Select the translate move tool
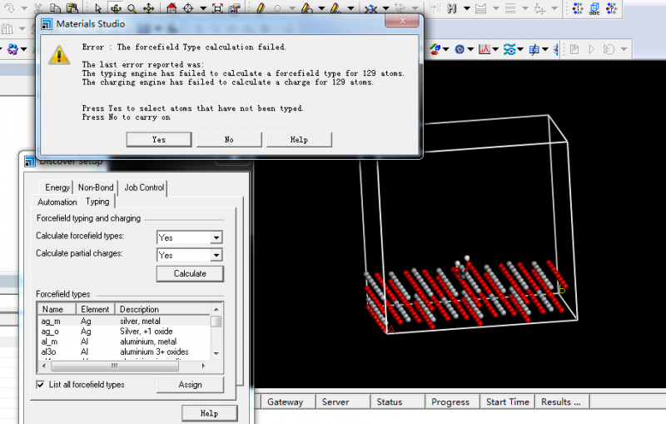Viewport: 666px width, 424px height. [x=149, y=7]
